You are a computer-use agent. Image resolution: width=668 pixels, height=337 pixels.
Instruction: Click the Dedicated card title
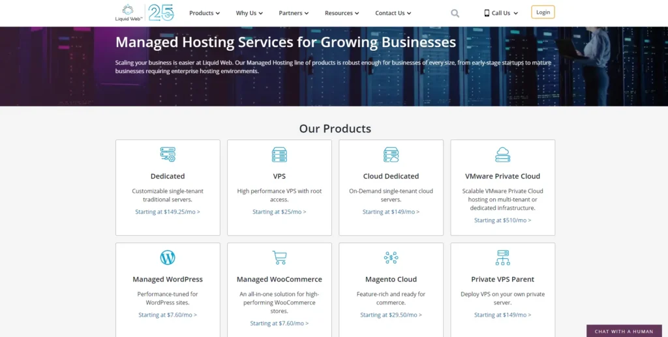(168, 176)
